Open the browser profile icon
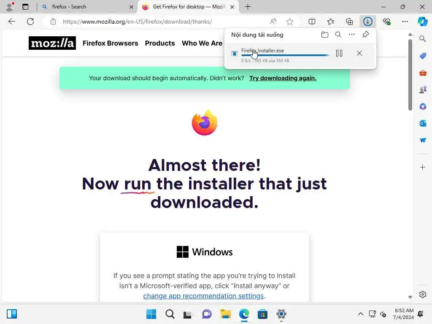Screen dimensions: 432x324 click(x=10, y=7)
